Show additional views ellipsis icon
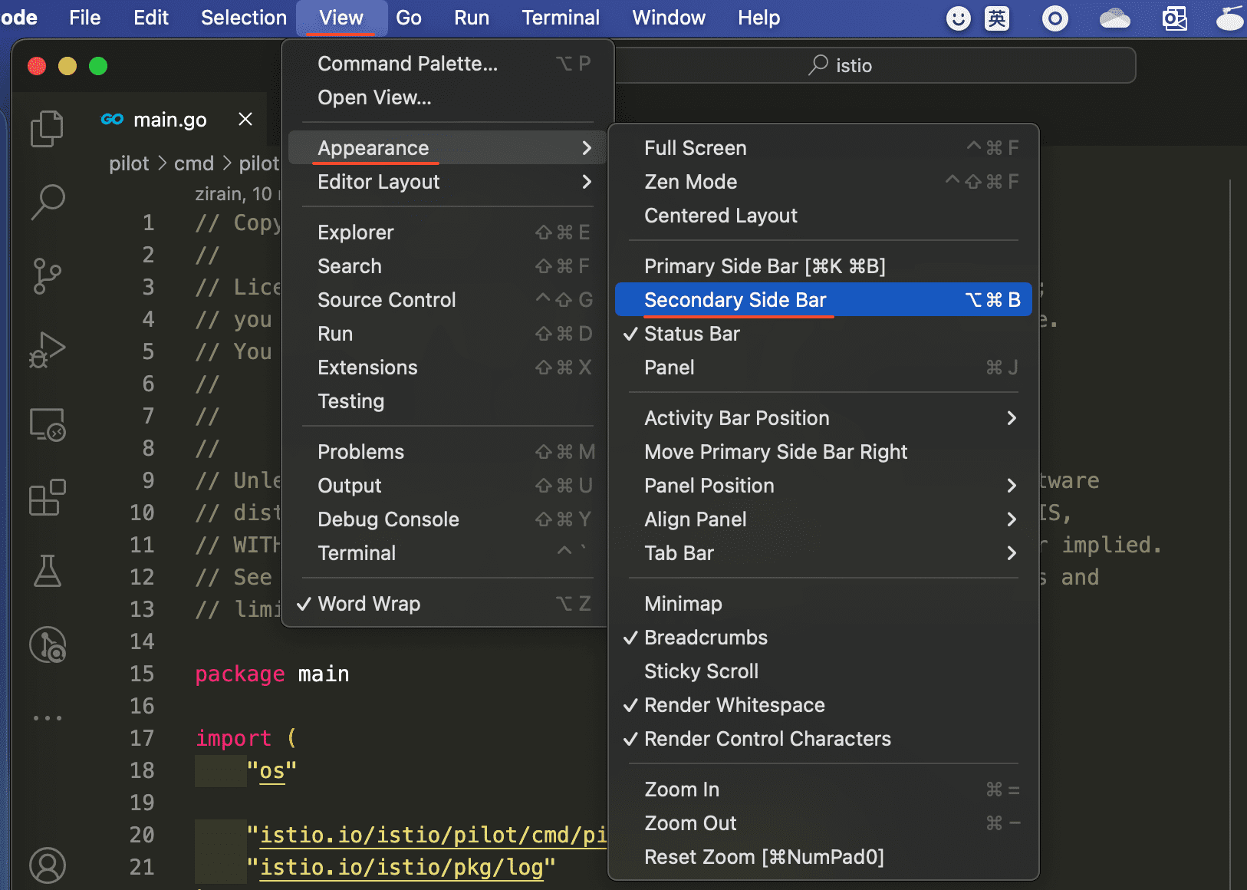1247x890 pixels. [47, 718]
